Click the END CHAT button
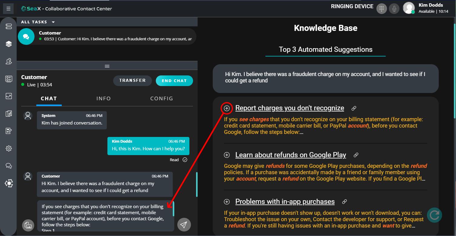Screen dimensions: 456x236 tap(174, 81)
